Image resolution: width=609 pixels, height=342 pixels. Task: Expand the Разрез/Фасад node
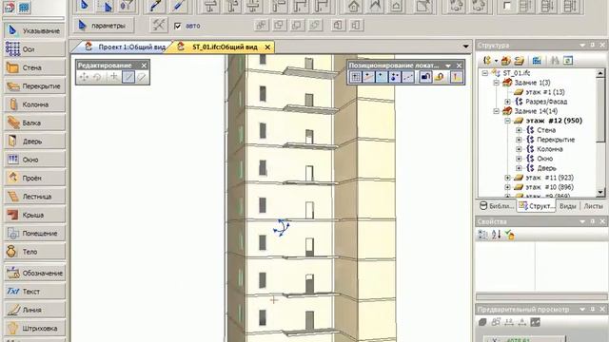tap(507, 102)
